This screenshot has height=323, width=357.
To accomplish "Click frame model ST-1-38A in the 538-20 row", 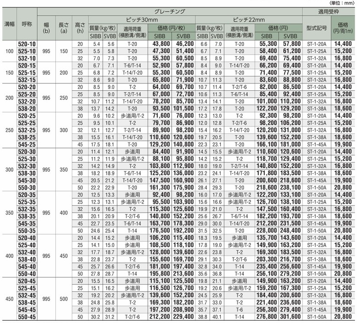I will pyautogui.click(x=316, y=109).
